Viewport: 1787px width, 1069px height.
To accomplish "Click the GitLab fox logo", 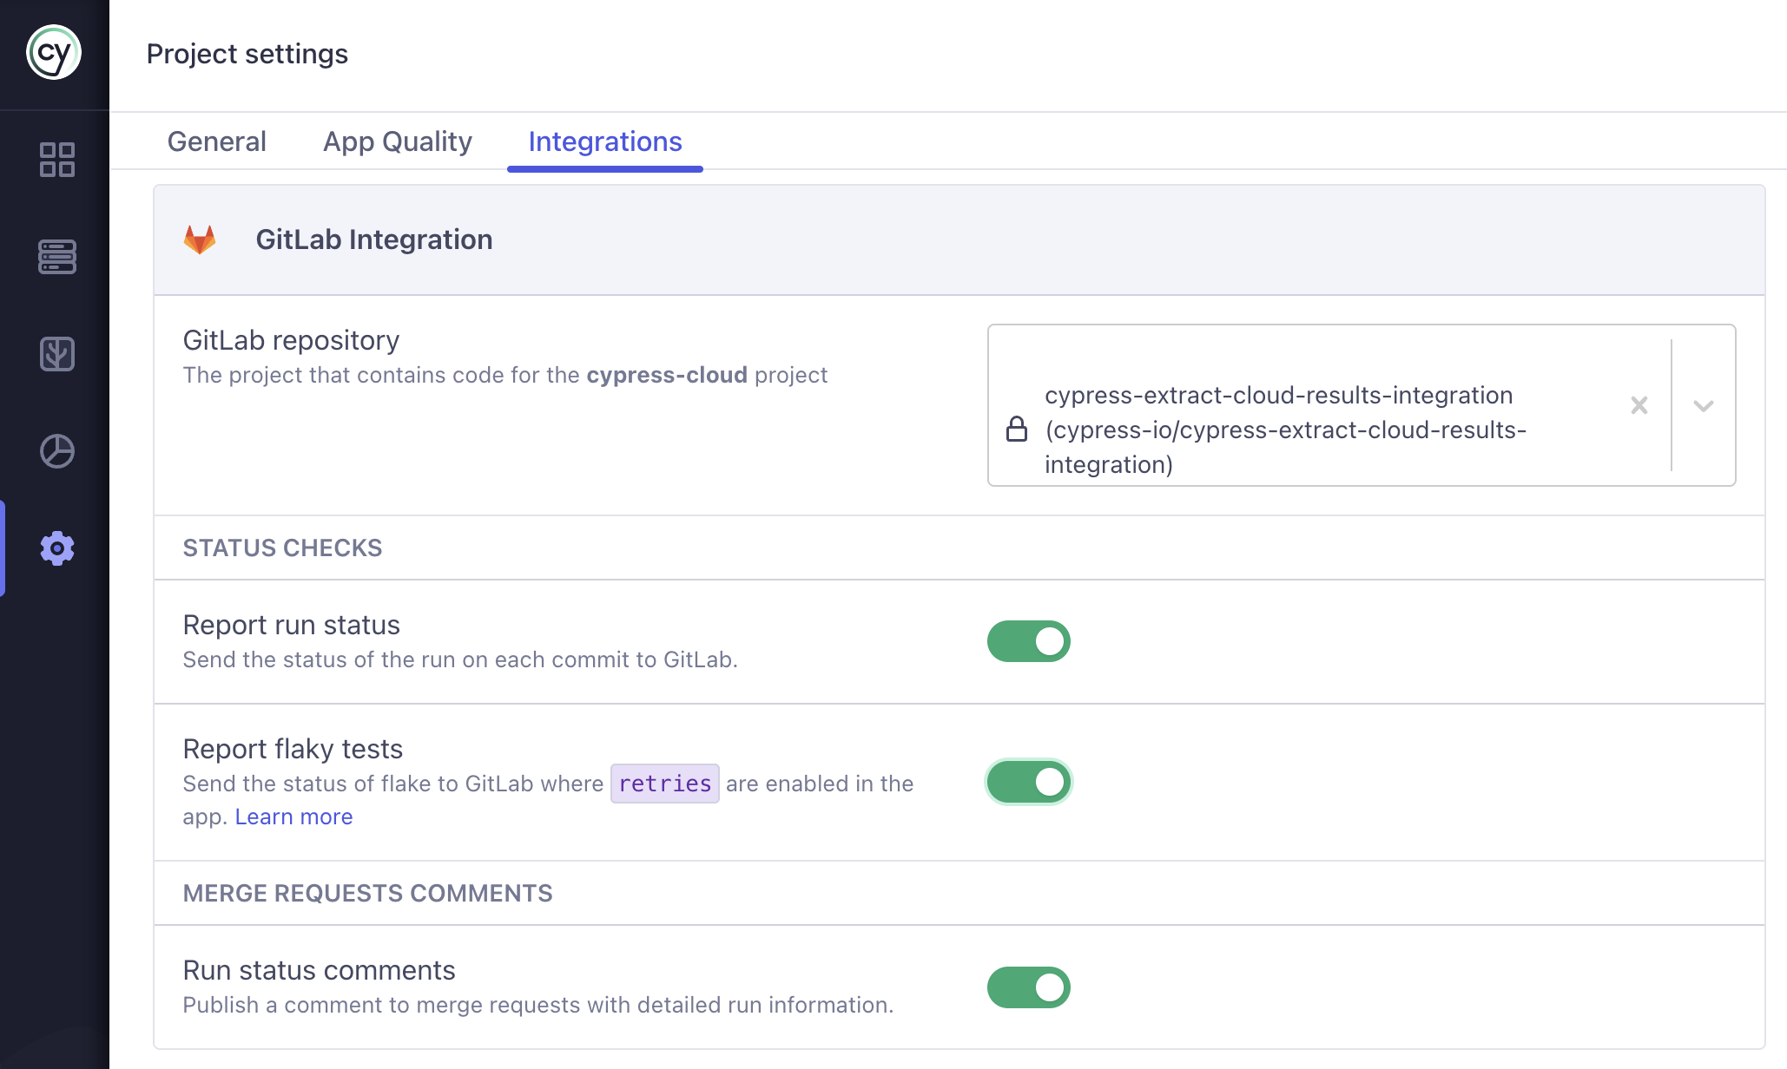I will point(200,239).
